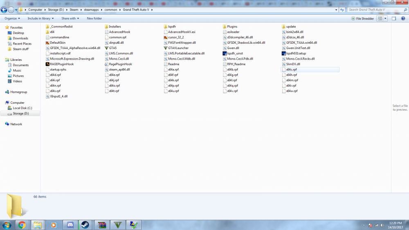Navigate to steamapps in the breadcrumb
409x230 pixels.
(91, 10)
